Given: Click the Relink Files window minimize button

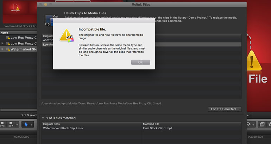Looking at the screenshot, I should (46, 4).
